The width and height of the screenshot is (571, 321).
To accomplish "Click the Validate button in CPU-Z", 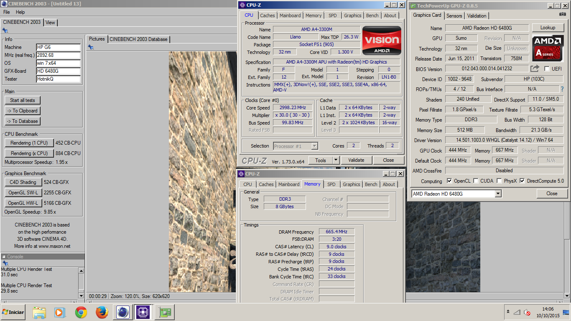I will [x=356, y=160].
